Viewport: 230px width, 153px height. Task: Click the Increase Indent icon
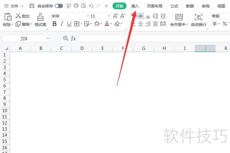click(x=163, y=16)
